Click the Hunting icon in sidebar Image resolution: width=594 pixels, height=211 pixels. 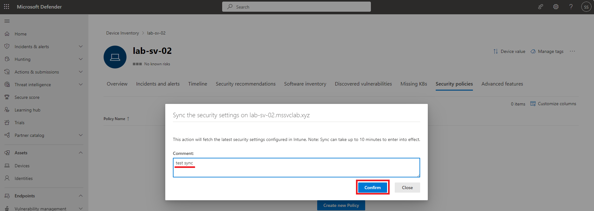point(7,59)
